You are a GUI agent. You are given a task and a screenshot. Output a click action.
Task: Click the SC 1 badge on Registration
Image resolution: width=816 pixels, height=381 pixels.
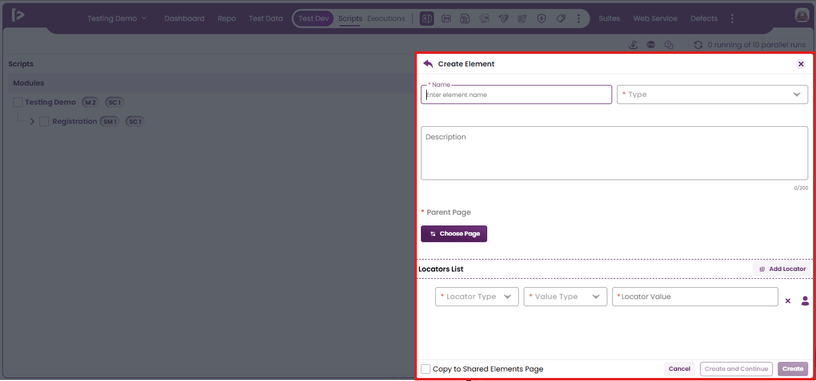tap(135, 121)
